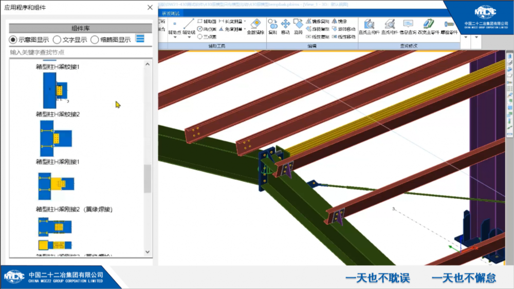Click the 辅助工具 ribbon group label
Image resolution: width=514 pixels, height=289 pixels.
[217, 46]
